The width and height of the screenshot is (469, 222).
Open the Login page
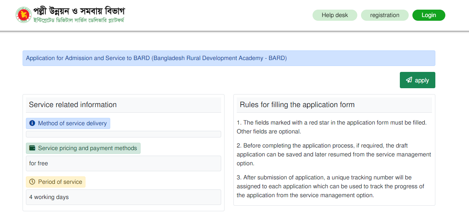[x=429, y=15]
